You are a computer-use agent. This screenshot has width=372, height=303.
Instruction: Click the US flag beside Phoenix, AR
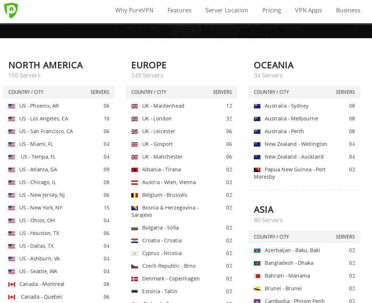12,106
